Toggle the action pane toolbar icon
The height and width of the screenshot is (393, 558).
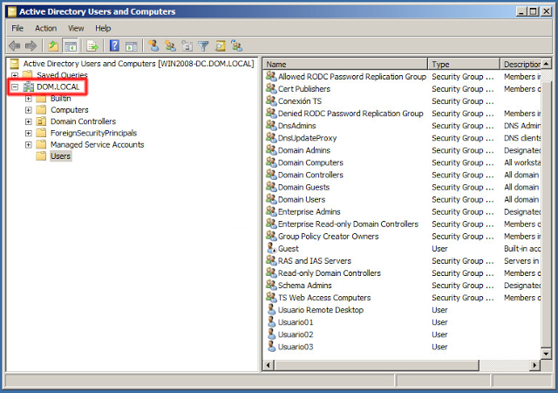tap(132, 46)
